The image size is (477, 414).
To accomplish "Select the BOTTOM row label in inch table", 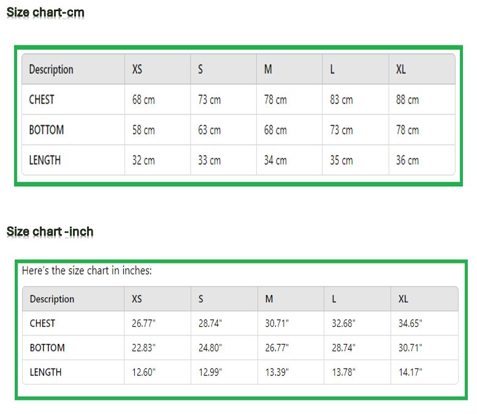I will coord(47,348).
